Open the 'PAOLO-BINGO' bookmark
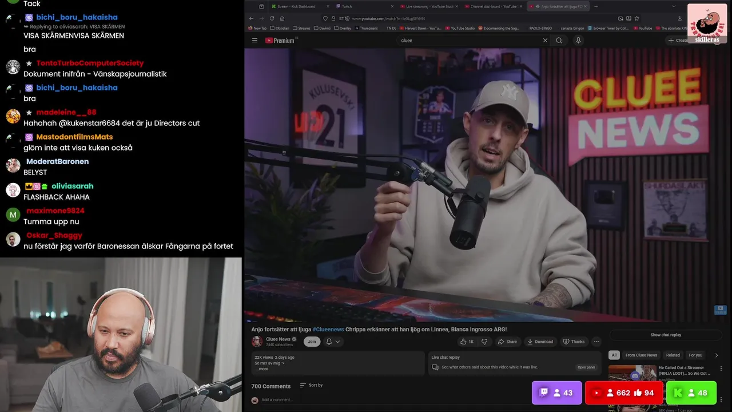This screenshot has width=732, height=412. click(x=540, y=28)
